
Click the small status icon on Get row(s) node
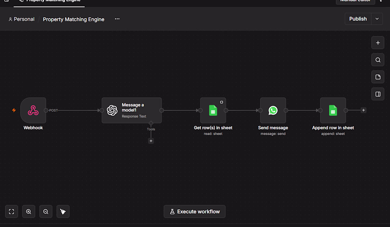pyautogui.click(x=221, y=102)
